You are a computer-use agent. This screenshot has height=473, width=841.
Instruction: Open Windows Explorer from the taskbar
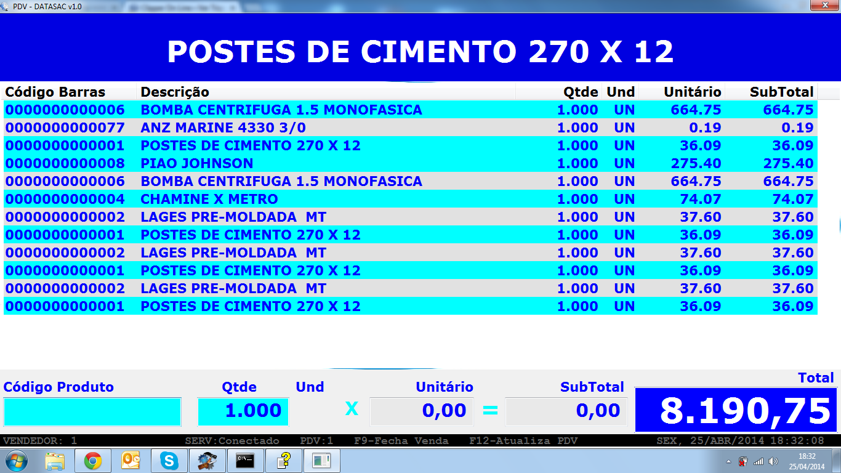pos(55,461)
